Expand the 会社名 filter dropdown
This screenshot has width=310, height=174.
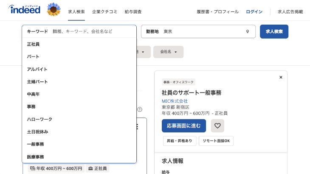(x=168, y=52)
